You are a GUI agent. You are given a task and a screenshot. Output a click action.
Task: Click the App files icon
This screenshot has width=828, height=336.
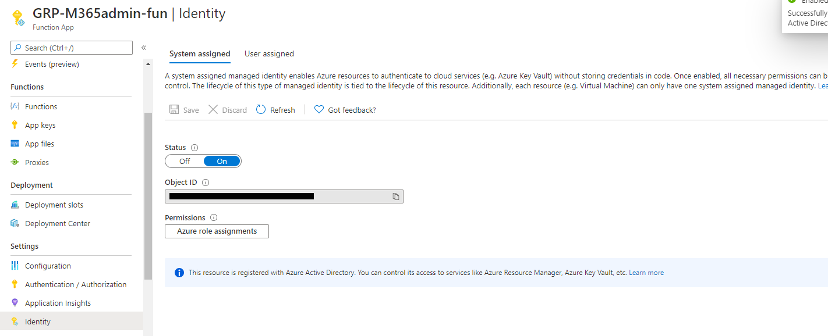pos(15,144)
